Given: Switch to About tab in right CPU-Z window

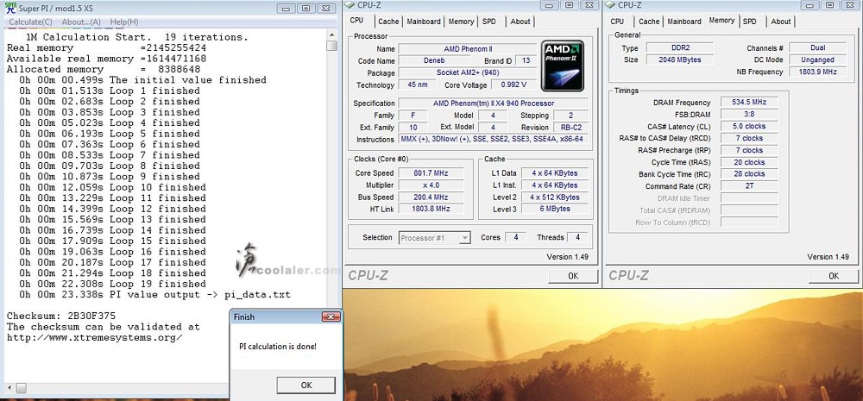Looking at the screenshot, I should tap(780, 22).
